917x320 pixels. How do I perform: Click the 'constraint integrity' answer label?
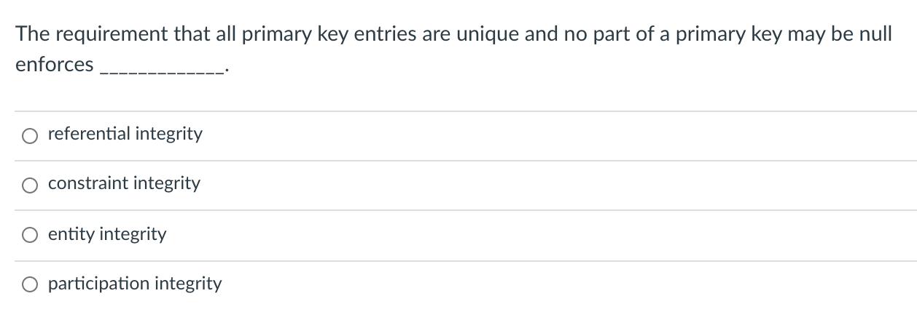pyautogui.click(x=124, y=183)
